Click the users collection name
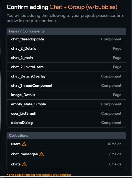This screenshot has height=178, width=132. coord(16,144)
